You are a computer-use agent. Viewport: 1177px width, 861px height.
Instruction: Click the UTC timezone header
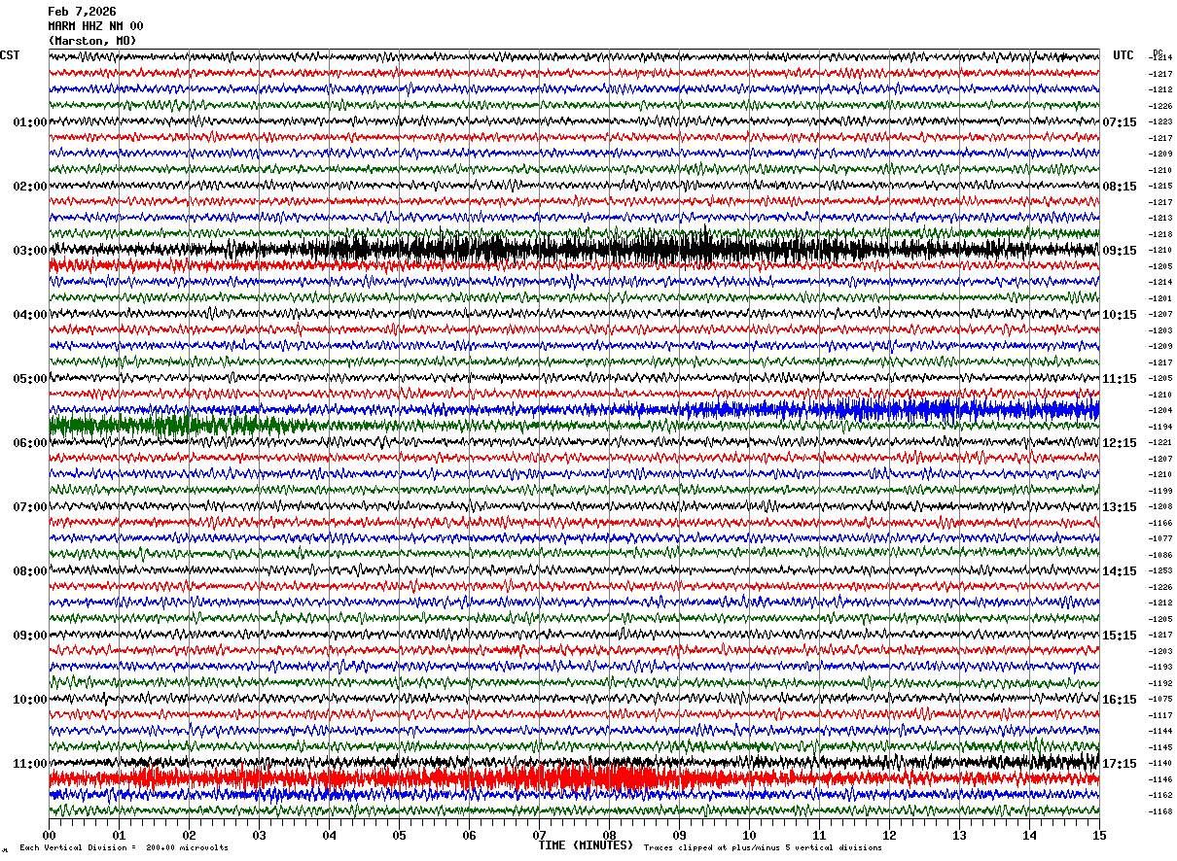tap(1123, 55)
